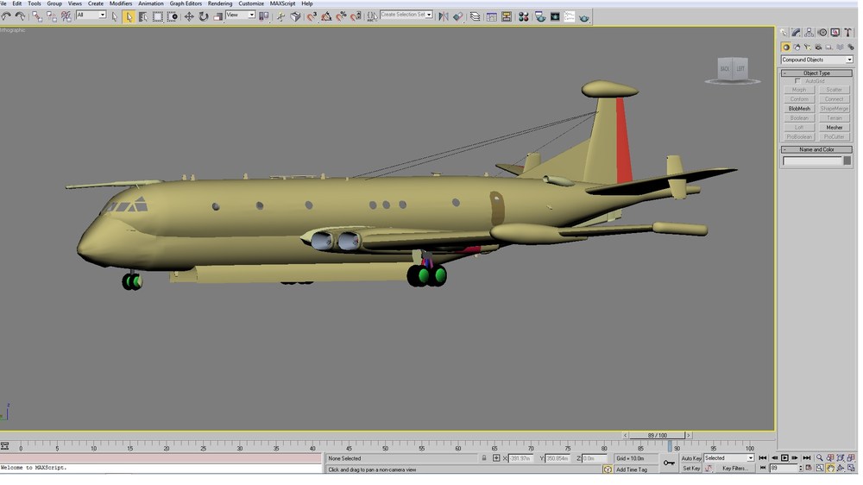Open the Modifiers menu
The width and height of the screenshot is (863, 485).
(121, 3)
